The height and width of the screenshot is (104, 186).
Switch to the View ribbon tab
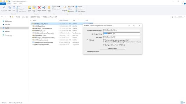21,4
